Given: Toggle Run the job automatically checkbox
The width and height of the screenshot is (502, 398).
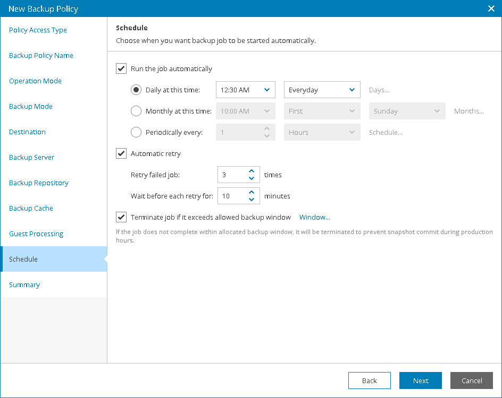Looking at the screenshot, I should click(121, 68).
